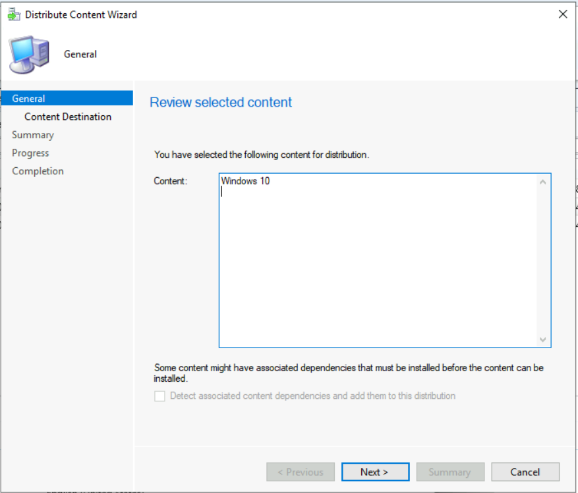Cancel the Distribute Content Wizard
The image size is (578, 493).
coord(525,472)
